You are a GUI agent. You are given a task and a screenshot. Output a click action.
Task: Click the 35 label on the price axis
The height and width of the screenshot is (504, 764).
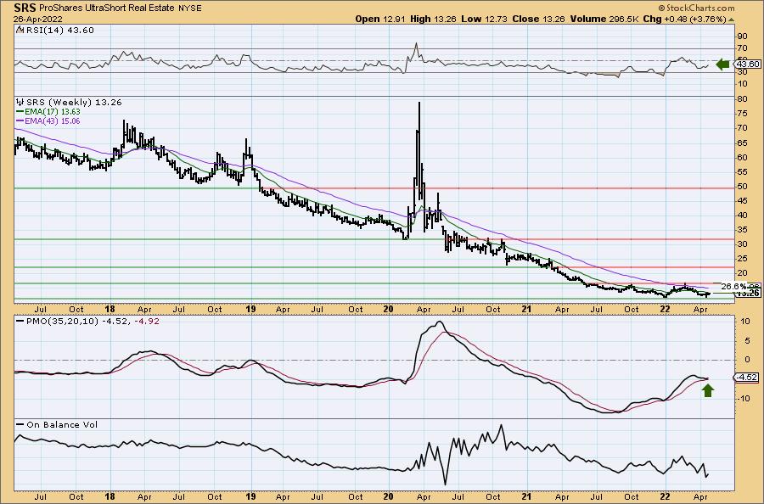coord(742,230)
